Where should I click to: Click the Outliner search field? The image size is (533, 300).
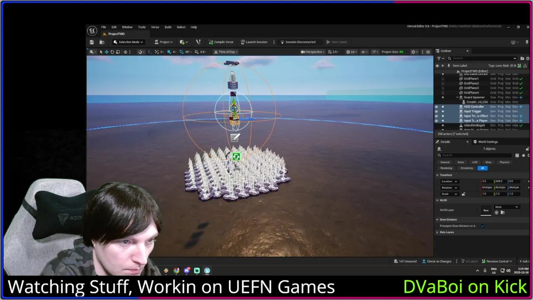[482, 58]
